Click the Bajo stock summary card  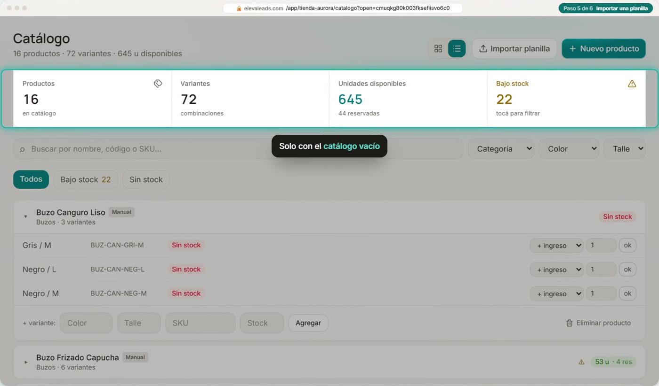(566, 99)
